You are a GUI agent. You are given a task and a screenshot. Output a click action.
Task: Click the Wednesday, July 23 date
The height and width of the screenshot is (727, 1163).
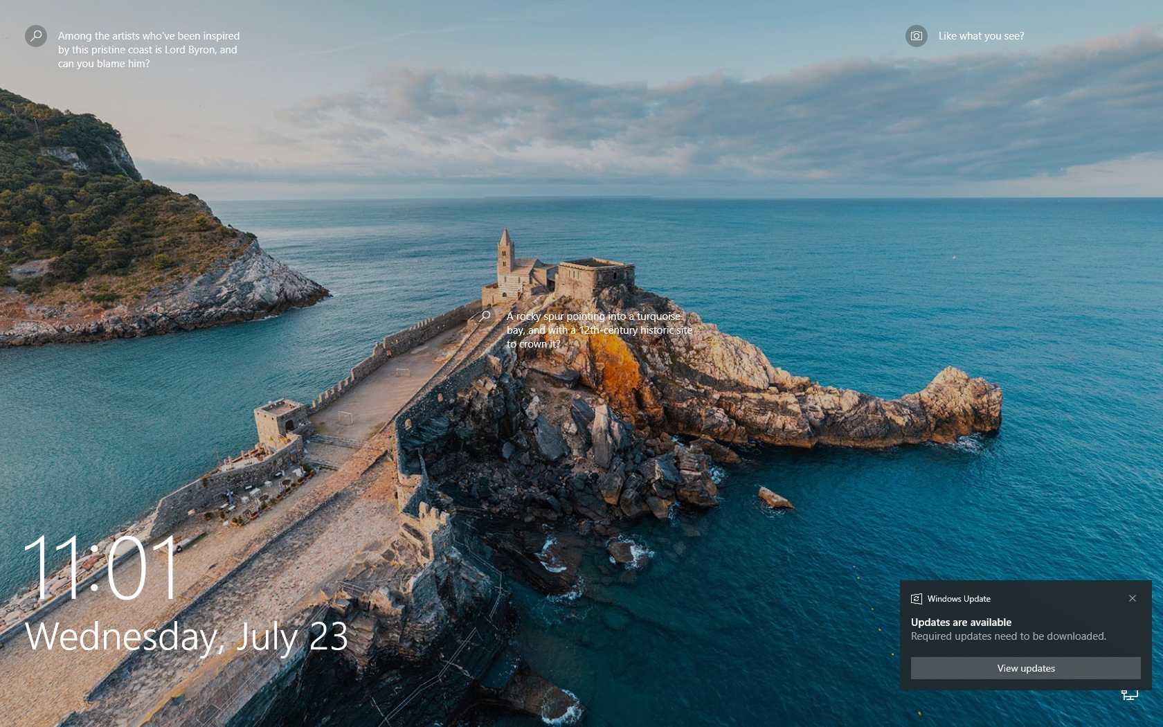point(186,637)
